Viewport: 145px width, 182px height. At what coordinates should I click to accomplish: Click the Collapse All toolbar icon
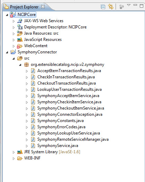click(x=103, y=7)
